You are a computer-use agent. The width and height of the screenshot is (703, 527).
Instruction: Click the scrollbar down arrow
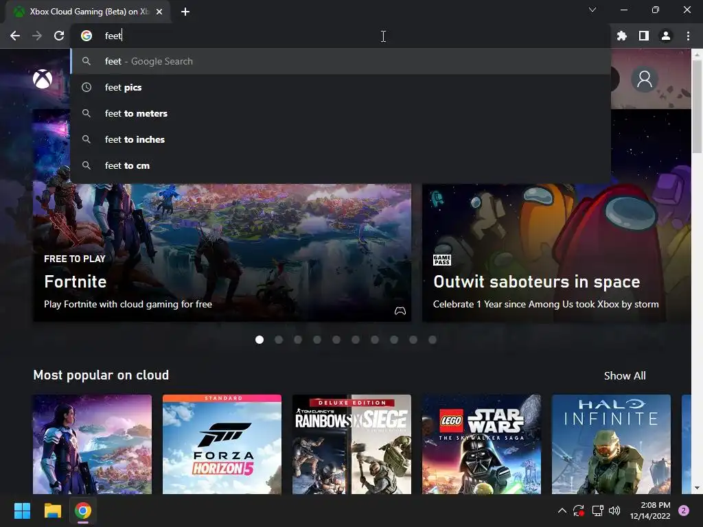click(x=698, y=488)
